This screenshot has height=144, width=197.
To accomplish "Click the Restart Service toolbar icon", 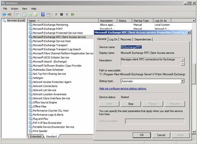I will [73, 14].
